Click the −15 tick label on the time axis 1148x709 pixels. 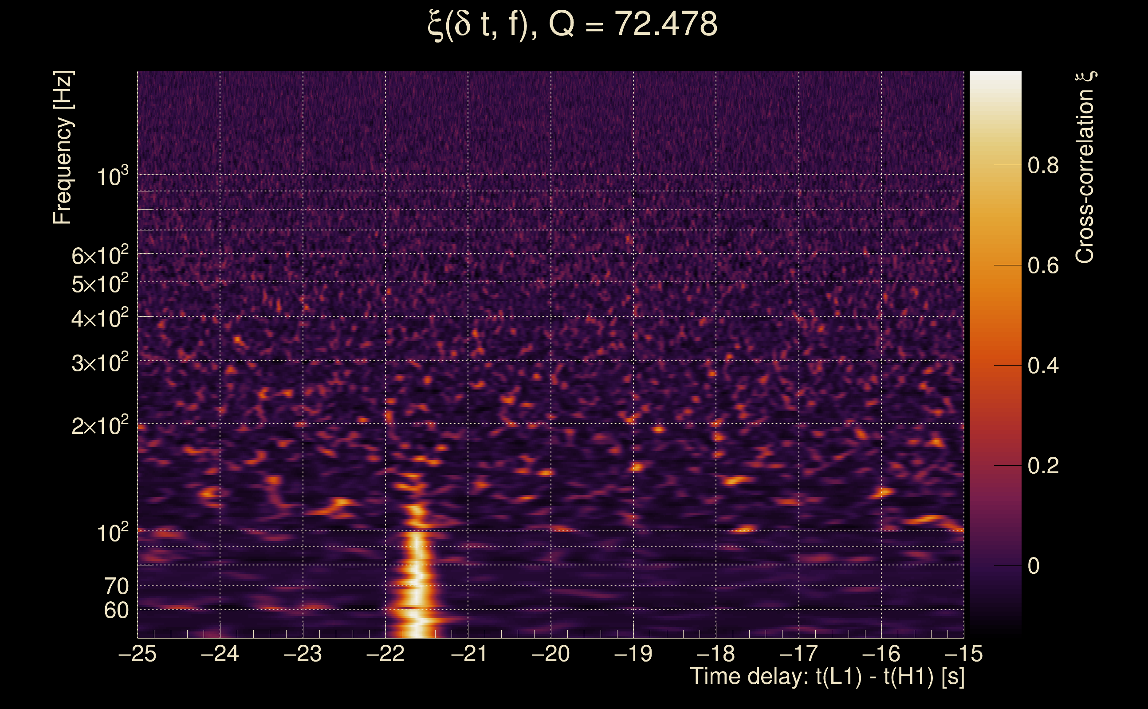(x=963, y=654)
